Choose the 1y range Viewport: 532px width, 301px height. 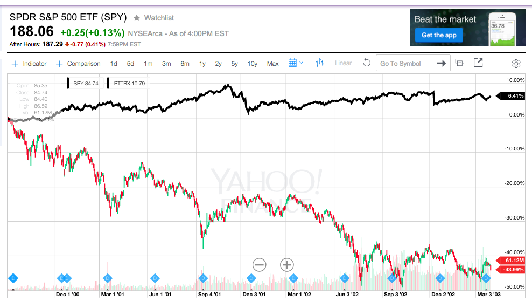pos(202,64)
